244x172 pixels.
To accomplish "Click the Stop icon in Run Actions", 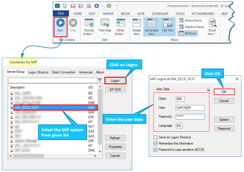I will (x=73, y=23).
